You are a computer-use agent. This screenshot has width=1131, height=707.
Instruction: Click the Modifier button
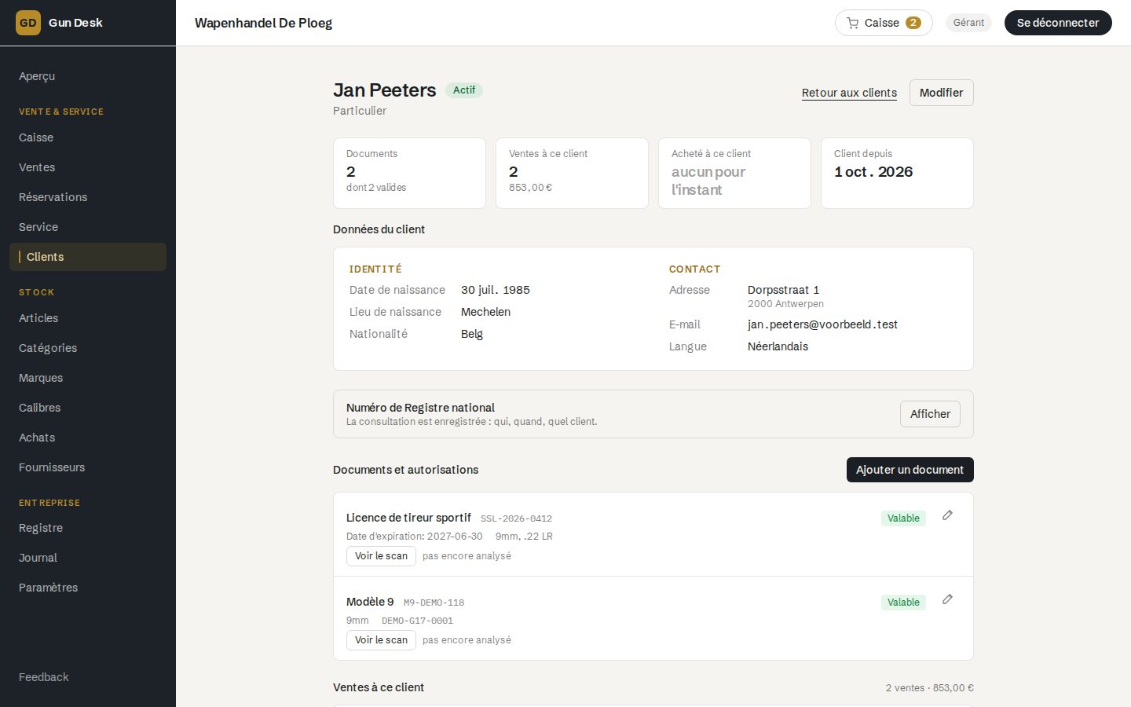pos(941,93)
